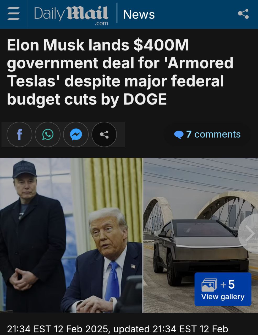The height and width of the screenshot is (335, 258).
Task: Advance to the next gallery image arrow
Action: pyautogui.click(x=249, y=233)
